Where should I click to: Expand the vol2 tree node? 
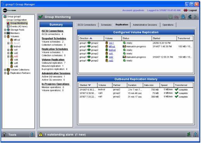[x=8, y=53]
